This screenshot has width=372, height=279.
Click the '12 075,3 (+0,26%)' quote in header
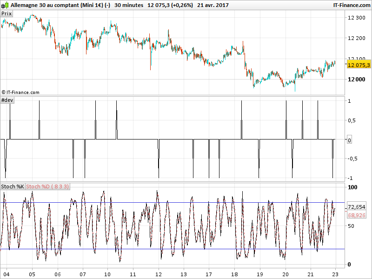coord(170,5)
